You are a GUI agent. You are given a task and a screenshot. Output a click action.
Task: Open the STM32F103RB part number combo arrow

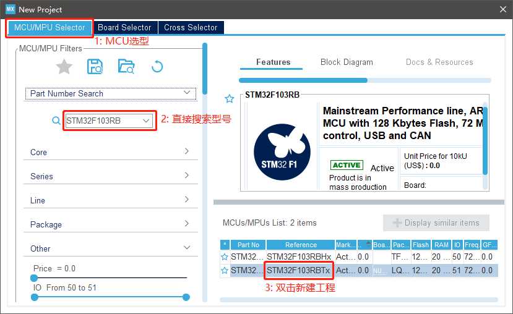[x=146, y=121]
